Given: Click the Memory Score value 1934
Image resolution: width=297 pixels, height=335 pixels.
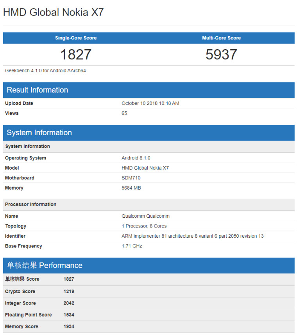Looking at the screenshot, I should 69,327.
